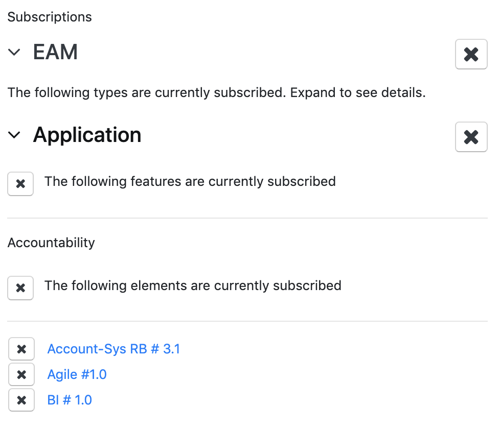This screenshot has height=429, width=499.
Task: Click the divider line above Accountability
Action: click(x=247, y=218)
